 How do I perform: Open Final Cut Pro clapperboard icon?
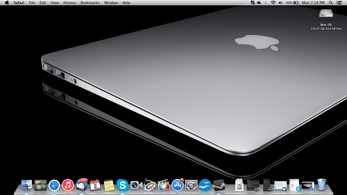coord(164,185)
